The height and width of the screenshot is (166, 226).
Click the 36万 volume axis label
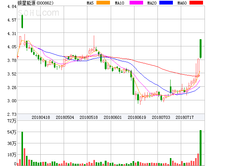point(12,143)
